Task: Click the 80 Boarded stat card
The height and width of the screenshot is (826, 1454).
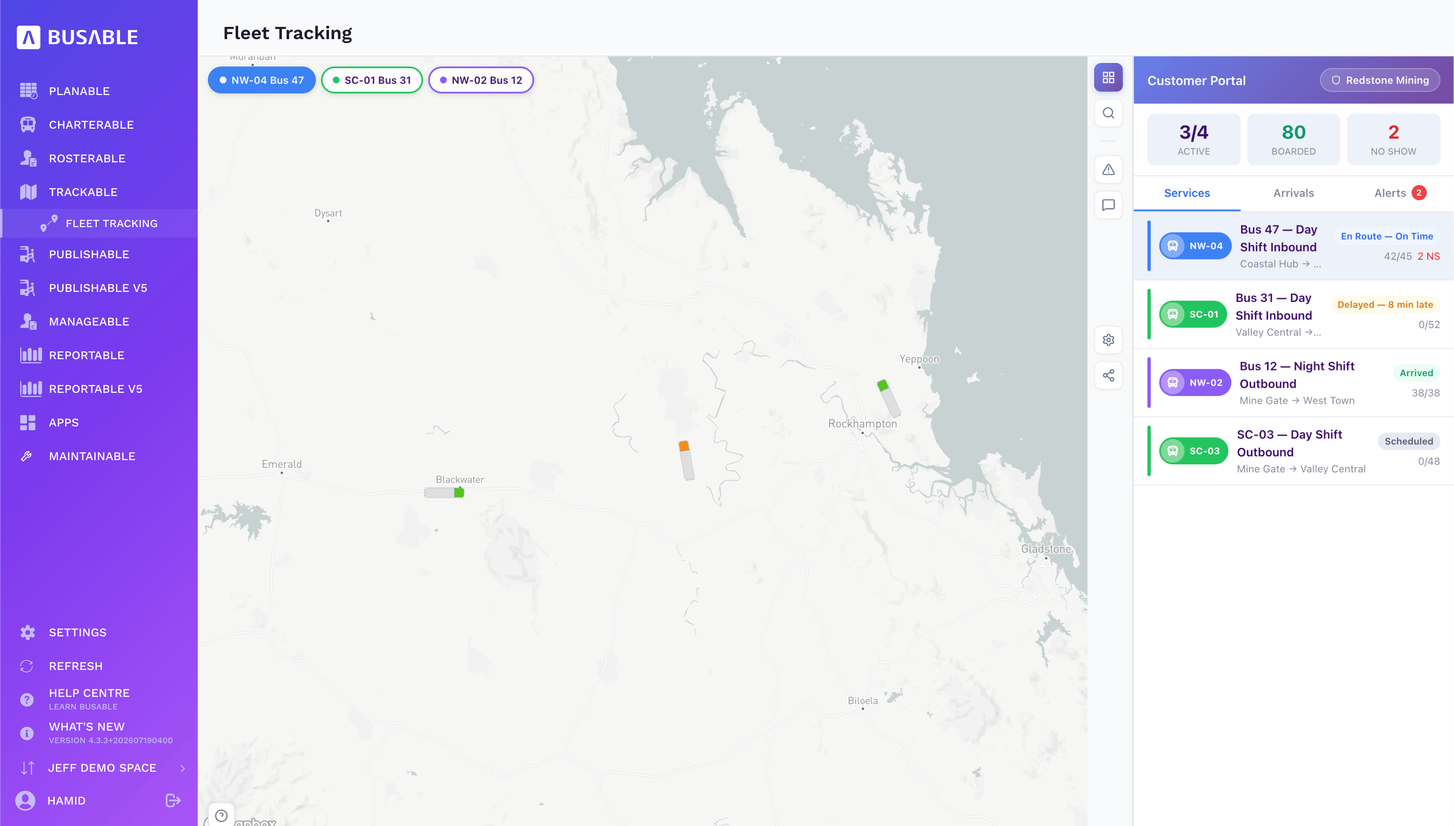Action: tap(1293, 140)
